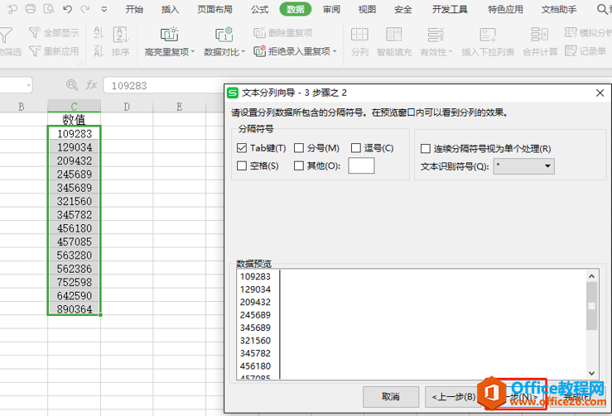Click the 取消 button
The image size is (612, 416).
pyautogui.click(x=391, y=397)
